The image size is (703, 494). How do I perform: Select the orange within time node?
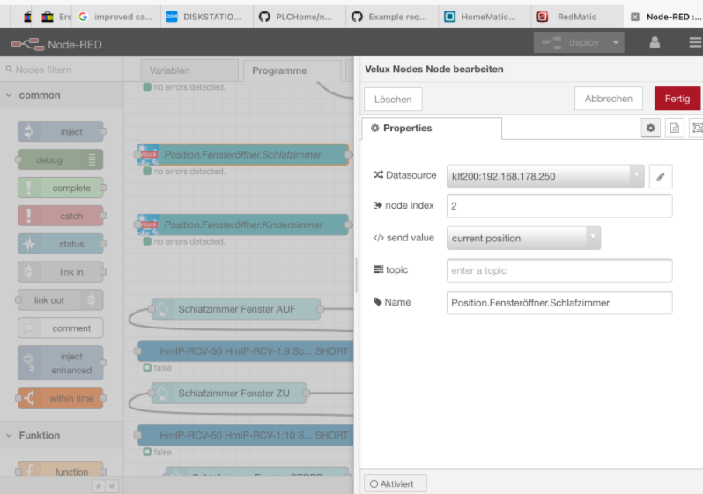[61, 398]
